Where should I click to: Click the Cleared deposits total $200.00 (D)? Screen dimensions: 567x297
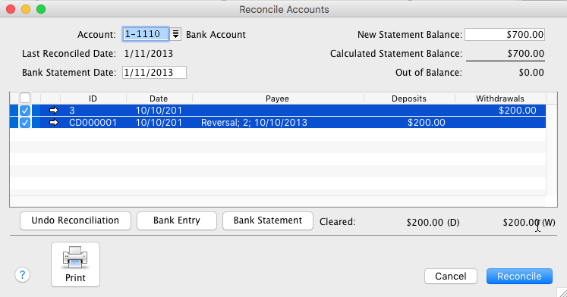[433, 222]
